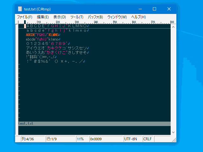Click the 11% position indicator

82,139
